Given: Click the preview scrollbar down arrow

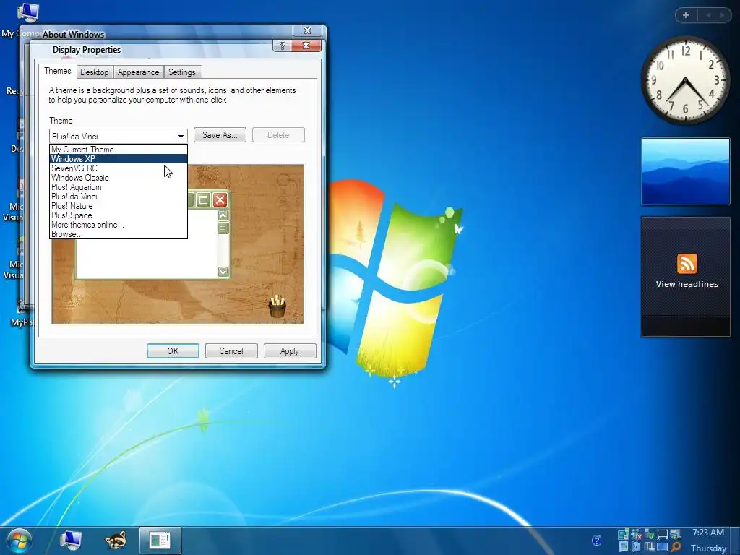Looking at the screenshot, I should 223,272.
